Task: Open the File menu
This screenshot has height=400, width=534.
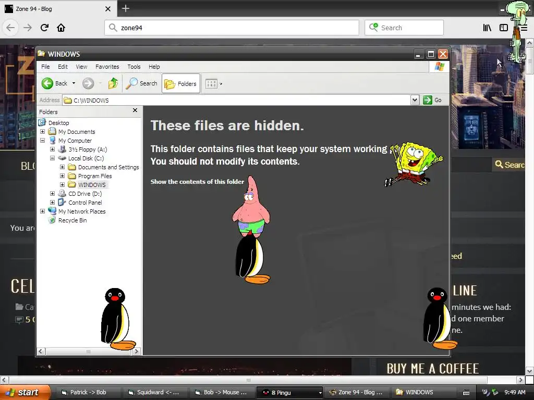Action: 45,67
